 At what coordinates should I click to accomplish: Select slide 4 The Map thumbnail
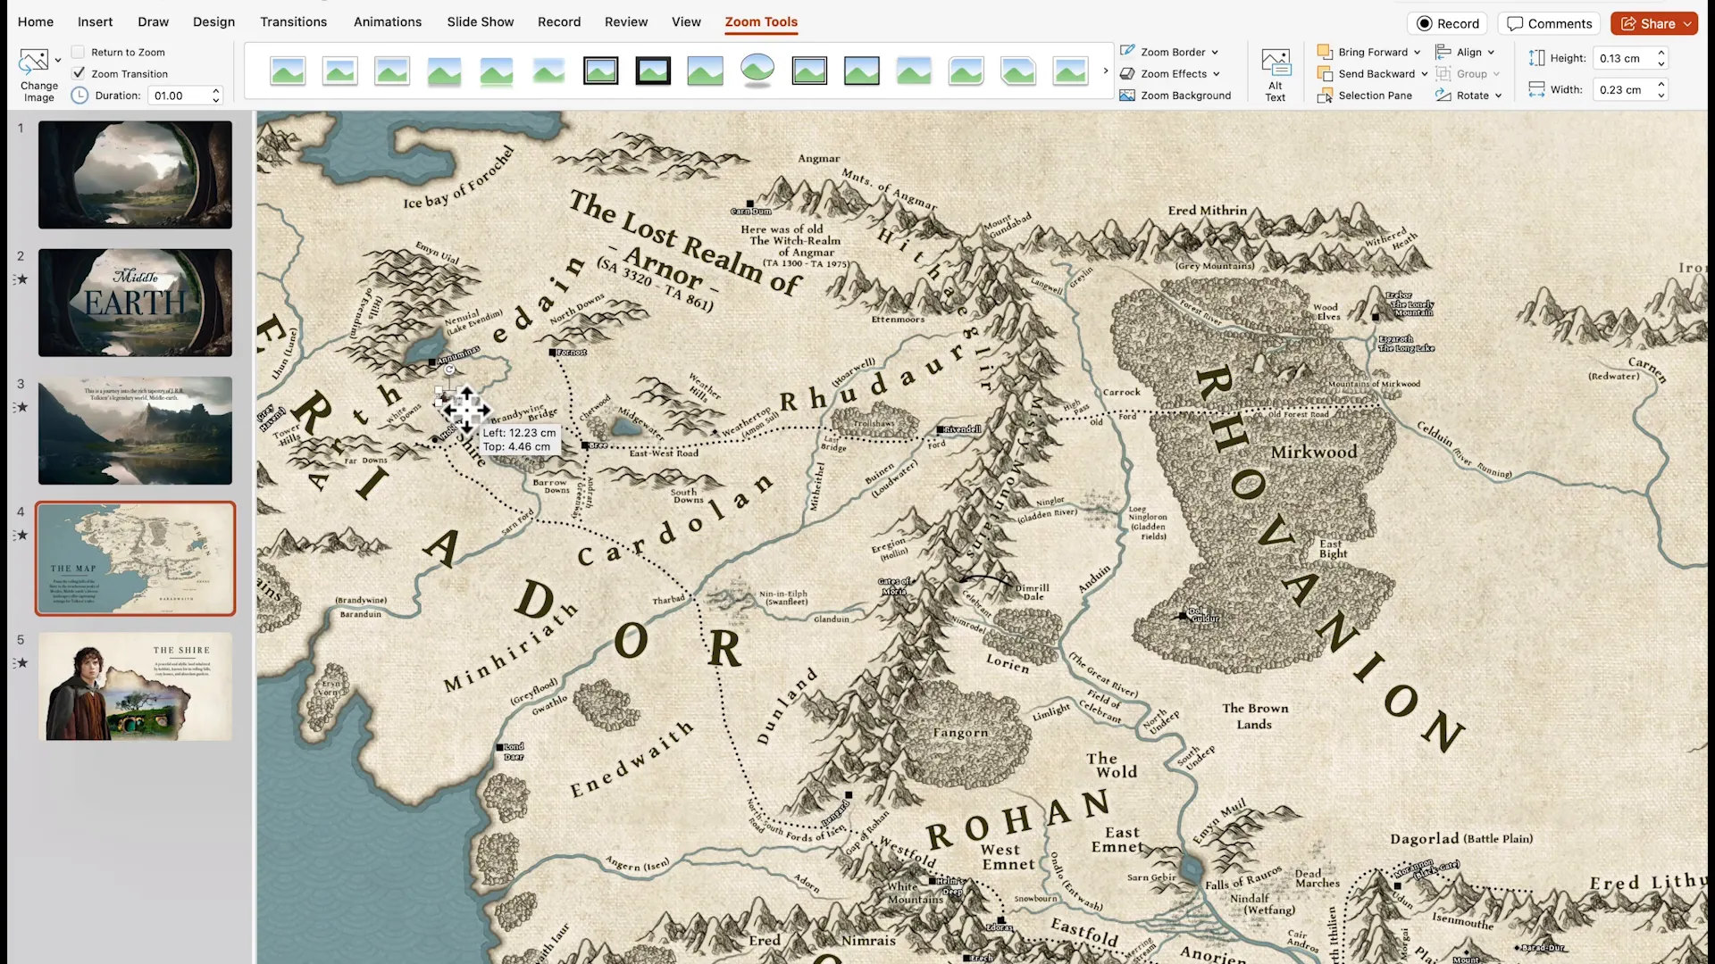point(135,559)
